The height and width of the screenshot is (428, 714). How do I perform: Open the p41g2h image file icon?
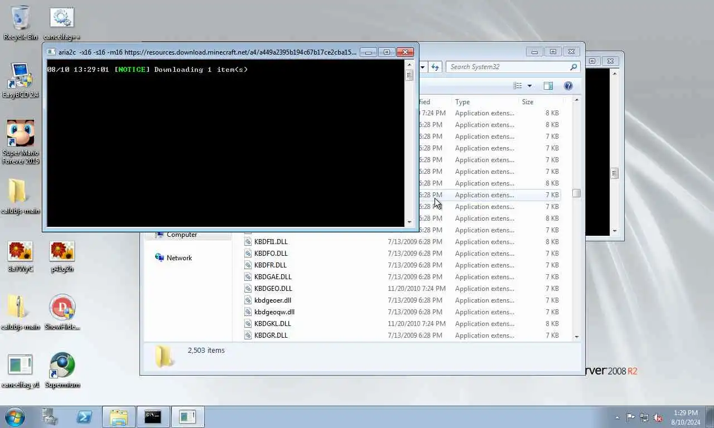coord(62,256)
